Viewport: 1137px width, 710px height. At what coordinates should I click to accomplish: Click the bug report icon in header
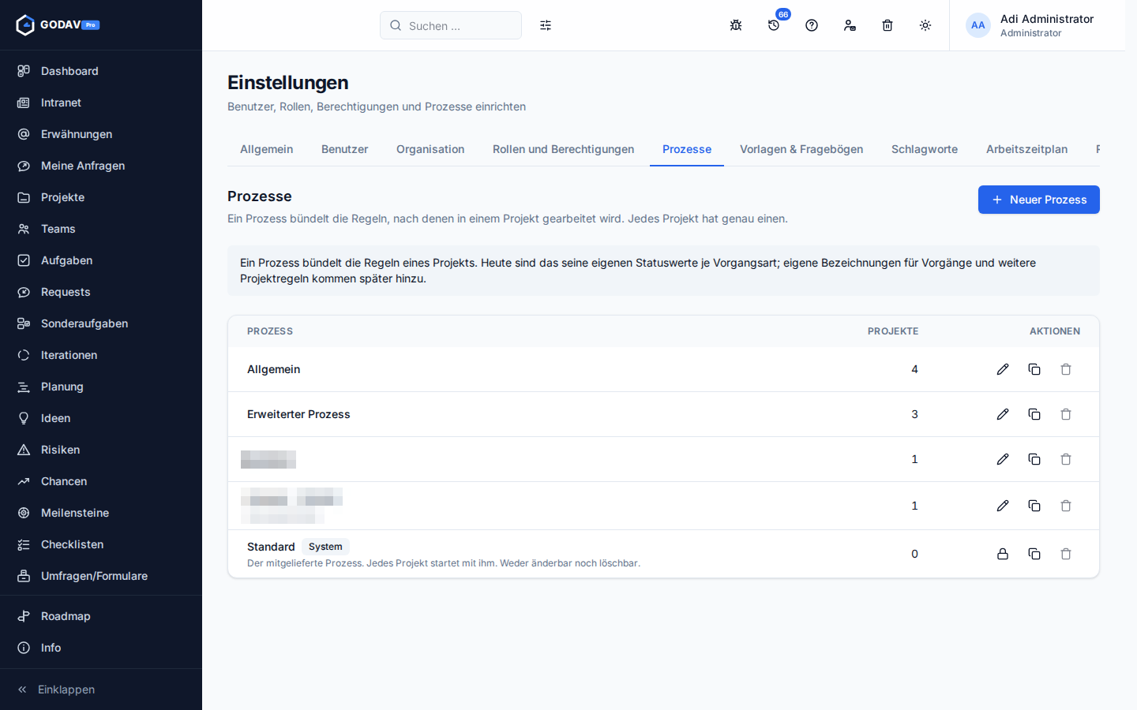pyautogui.click(x=736, y=25)
